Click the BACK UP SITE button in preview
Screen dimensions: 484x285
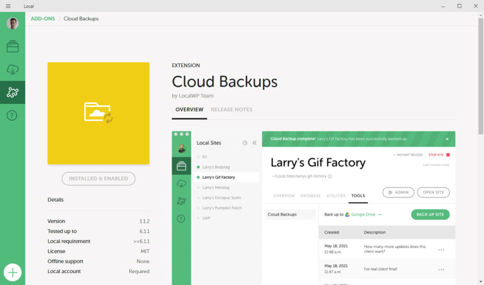coord(430,214)
